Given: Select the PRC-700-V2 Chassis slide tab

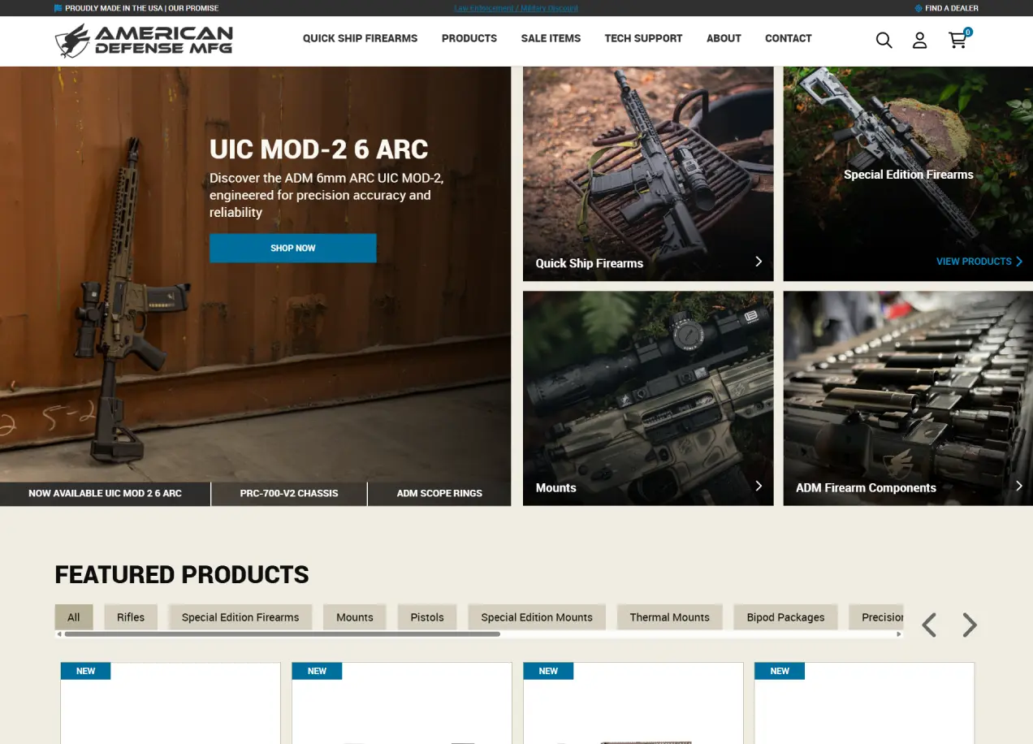Looking at the screenshot, I should 289,494.
